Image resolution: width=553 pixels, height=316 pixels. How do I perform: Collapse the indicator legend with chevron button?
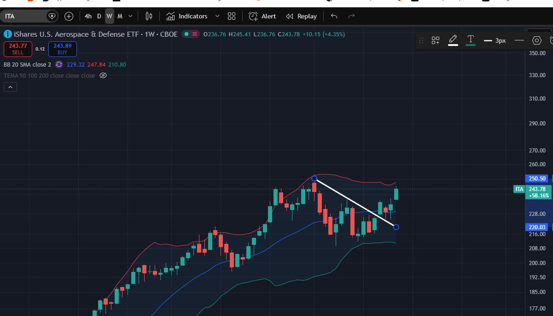[x=10, y=87]
